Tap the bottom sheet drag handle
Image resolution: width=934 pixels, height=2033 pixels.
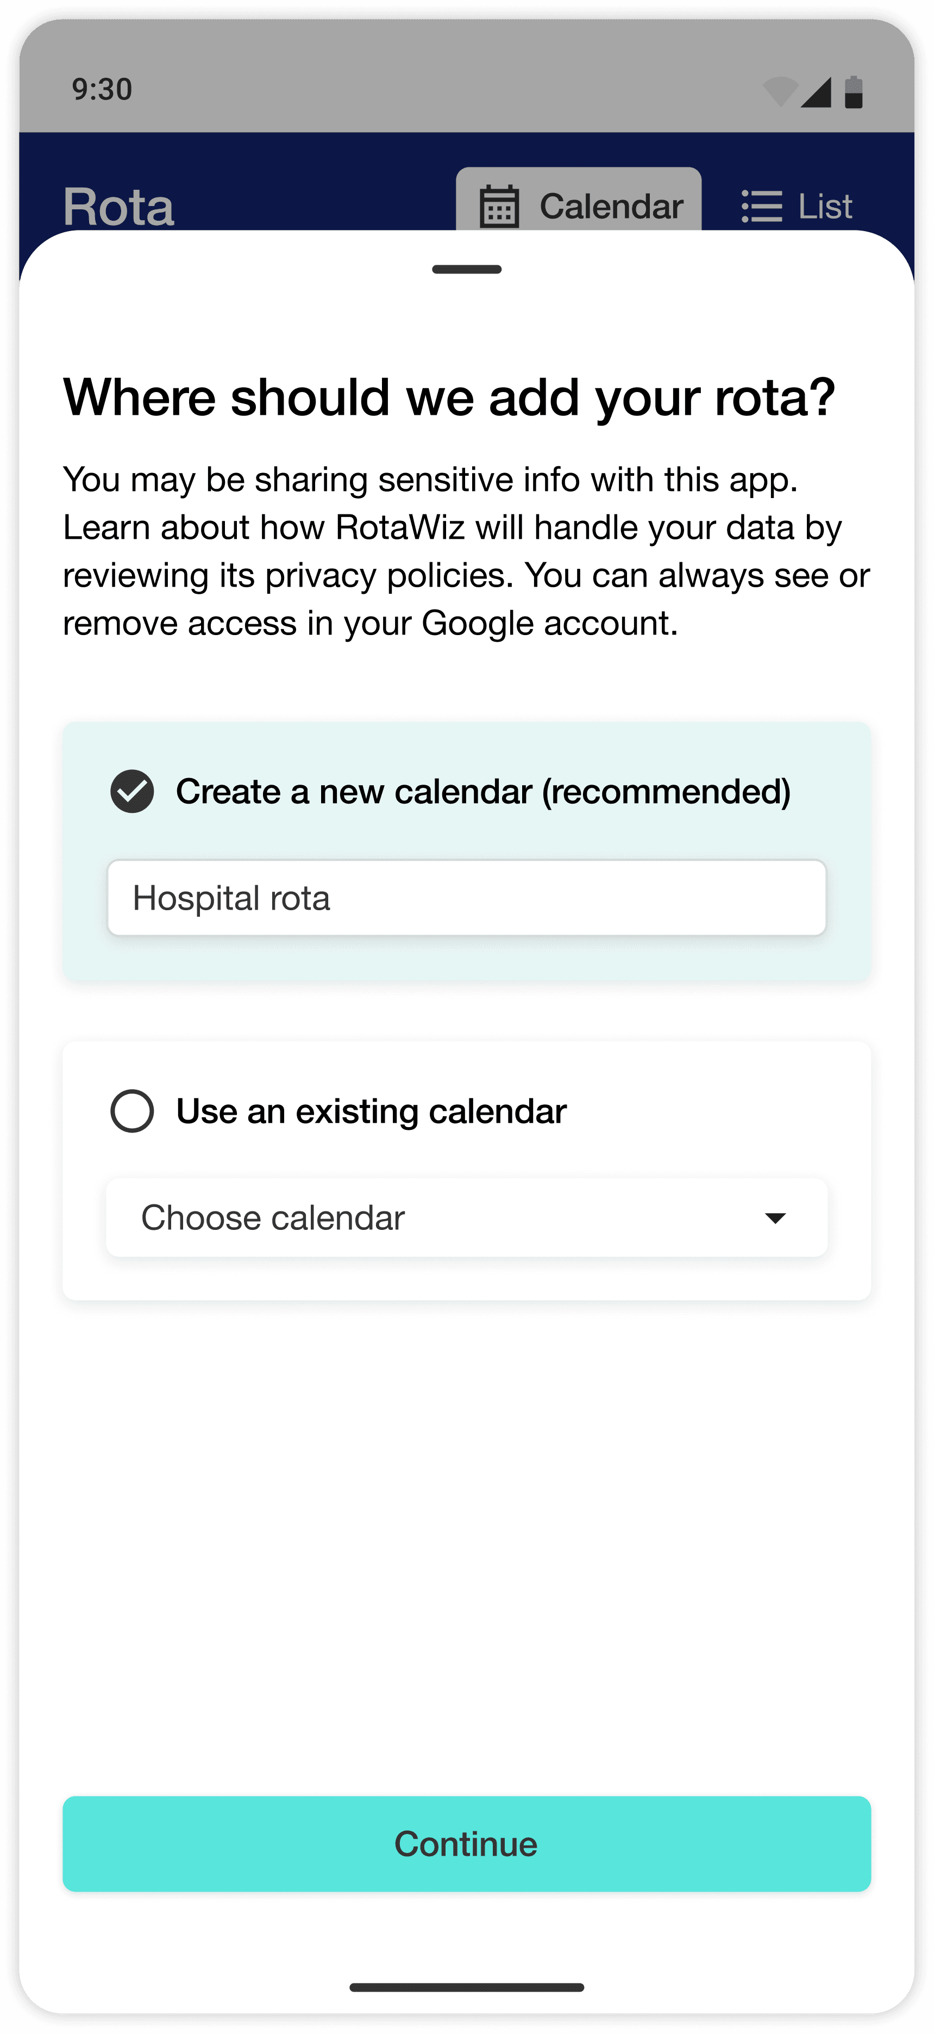(467, 269)
